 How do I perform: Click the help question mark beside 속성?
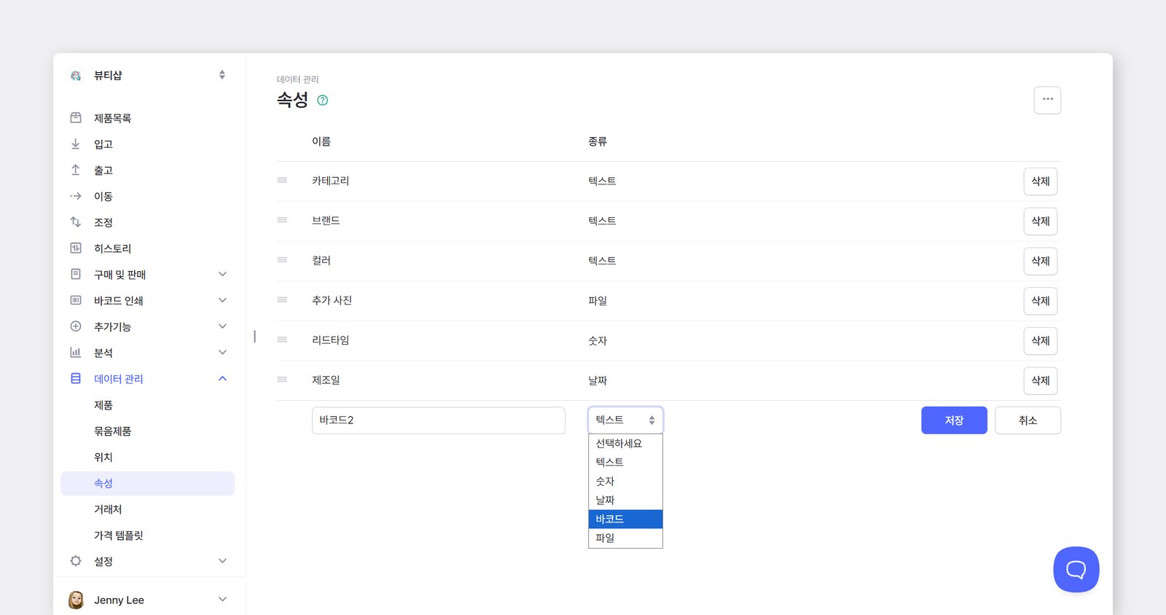[x=323, y=101]
